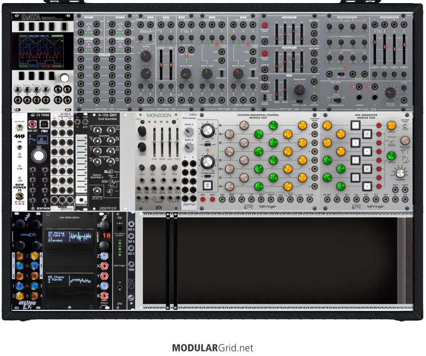Click Switch B rotary on A182-4
426x356 pixels.
coord(189,148)
